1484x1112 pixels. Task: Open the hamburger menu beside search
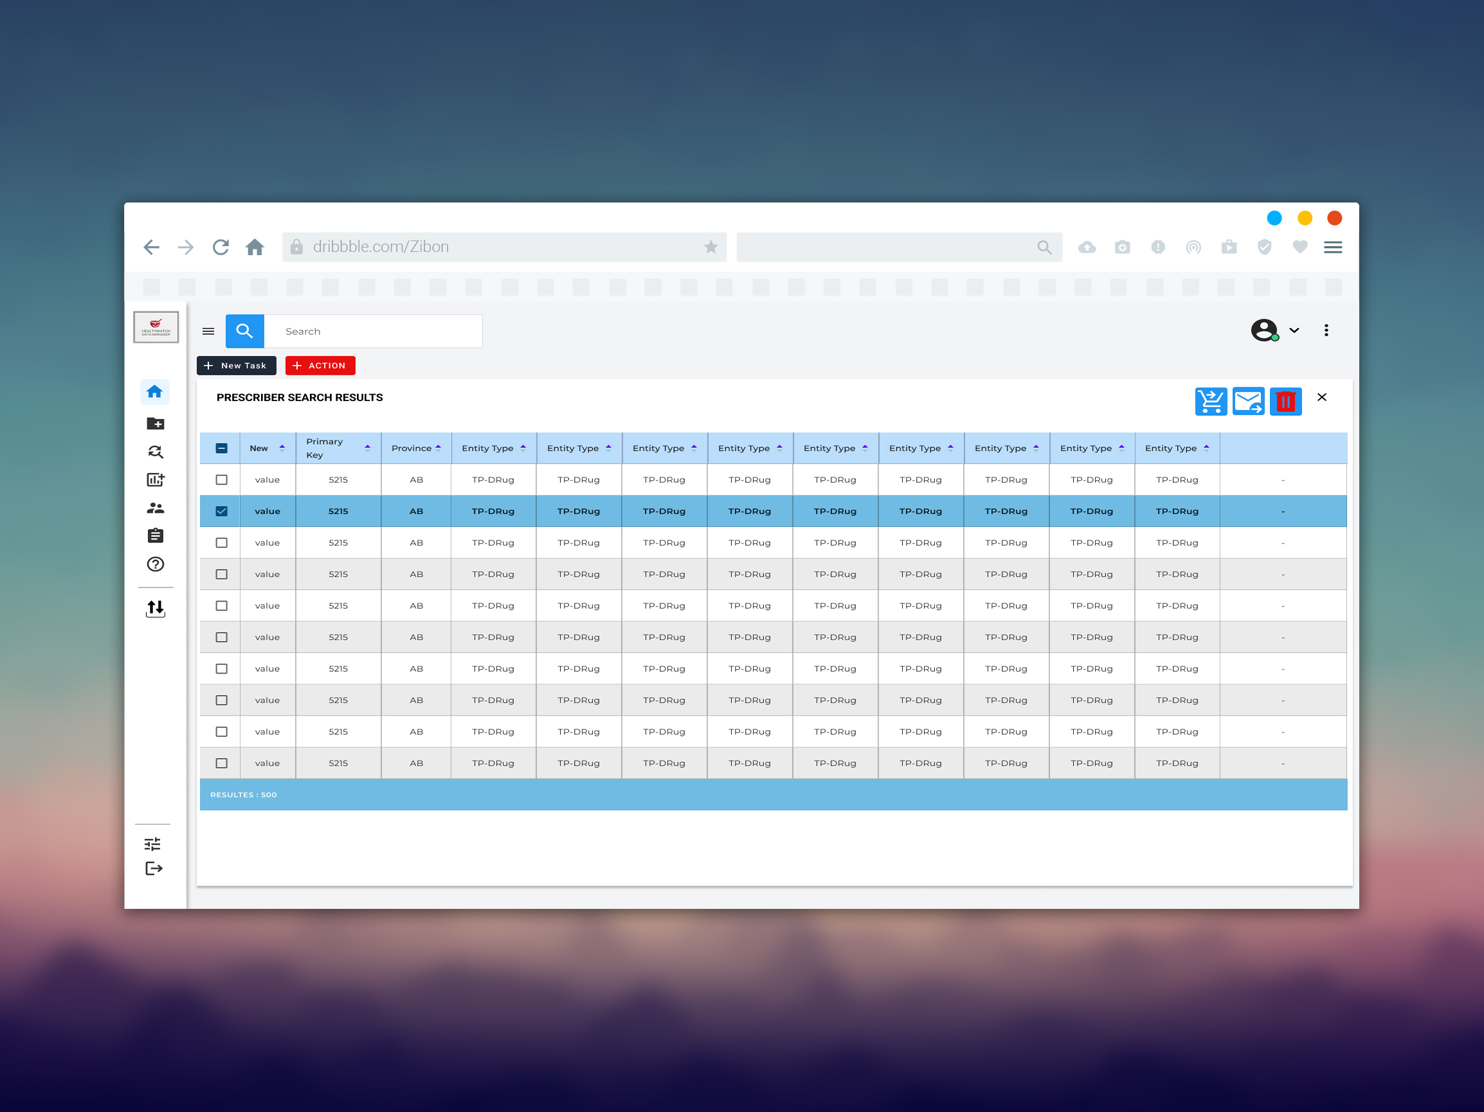pos(208,331)
